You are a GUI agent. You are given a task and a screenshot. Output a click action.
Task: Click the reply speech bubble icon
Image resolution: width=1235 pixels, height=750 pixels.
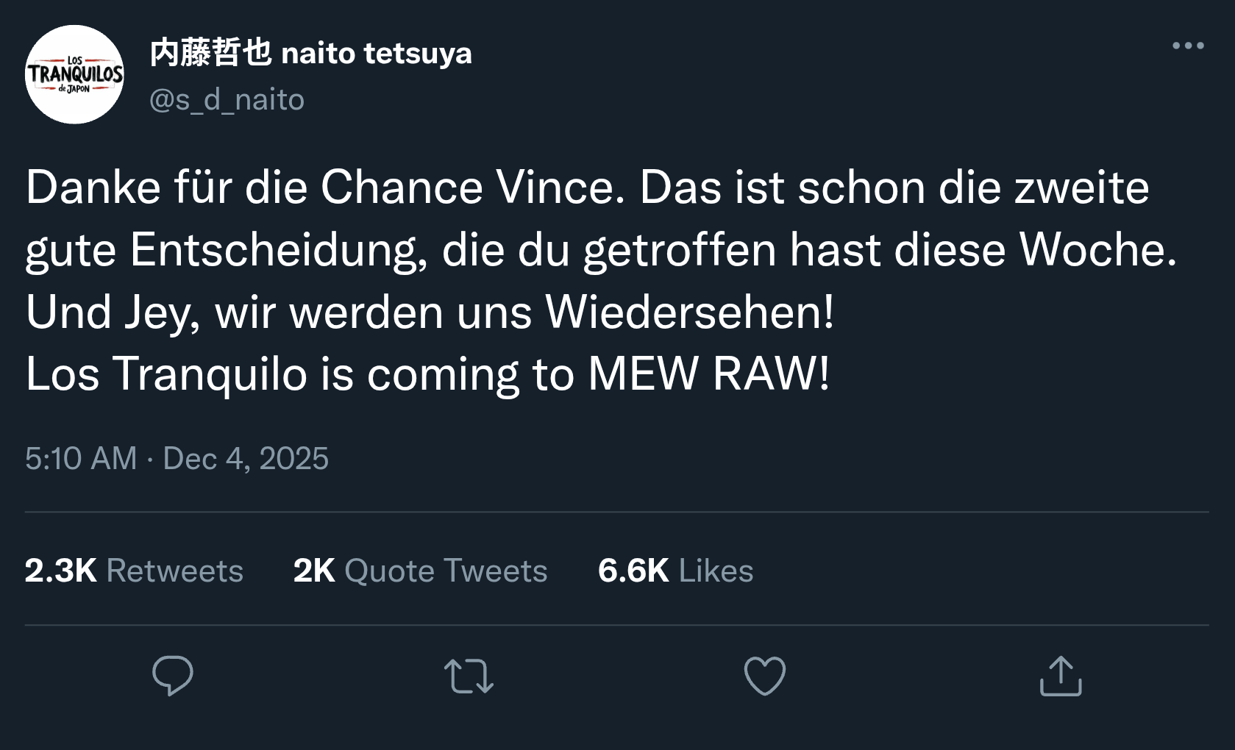pos(172,675)
